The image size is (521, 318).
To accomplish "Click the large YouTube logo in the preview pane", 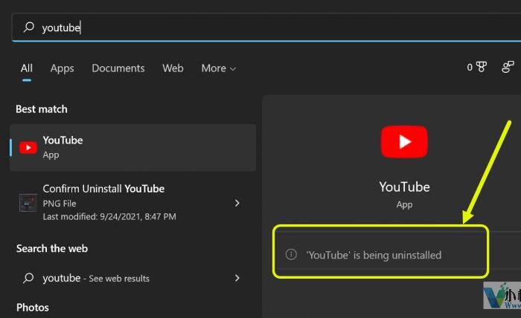I will 404,142.
